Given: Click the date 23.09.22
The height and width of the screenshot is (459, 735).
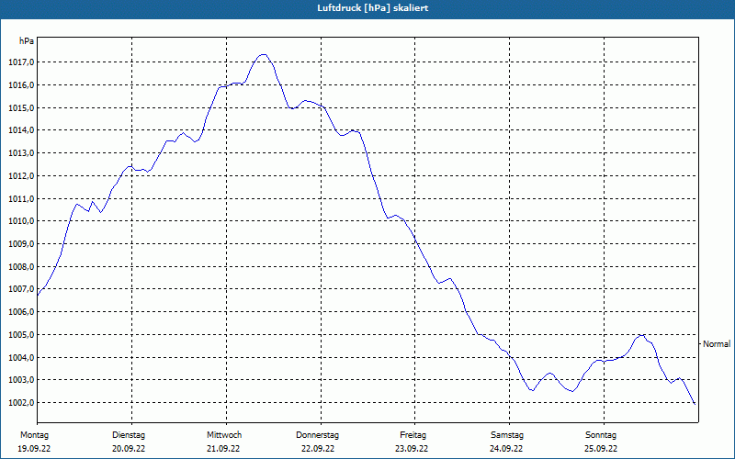Looking at the screenshot, I should pos(412,449).
